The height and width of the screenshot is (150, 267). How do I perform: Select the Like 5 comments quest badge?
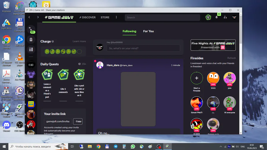(63, 74)
